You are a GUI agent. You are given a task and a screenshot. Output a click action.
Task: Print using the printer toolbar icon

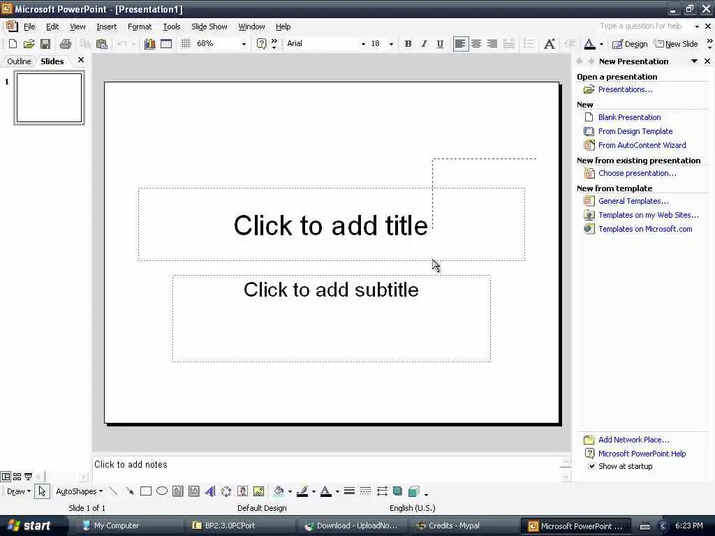click(x=66, y=44)
